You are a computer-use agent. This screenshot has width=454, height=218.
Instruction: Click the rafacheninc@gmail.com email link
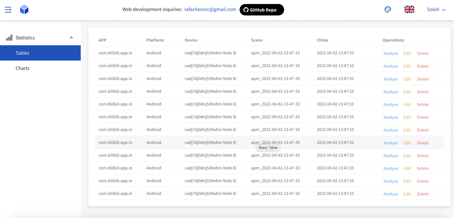tap(210, 9)
